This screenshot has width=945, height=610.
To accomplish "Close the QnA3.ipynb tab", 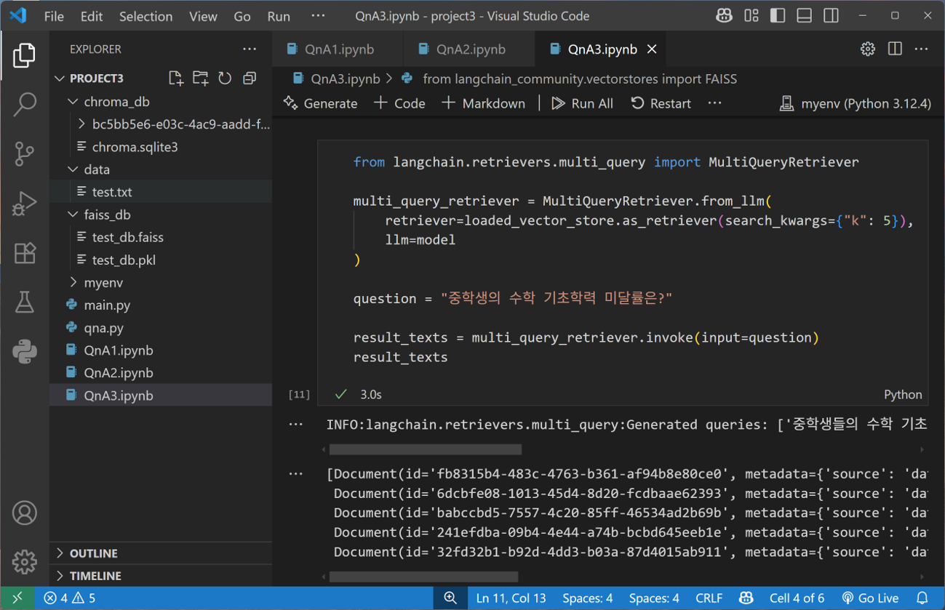I will [x=652, y=49].
